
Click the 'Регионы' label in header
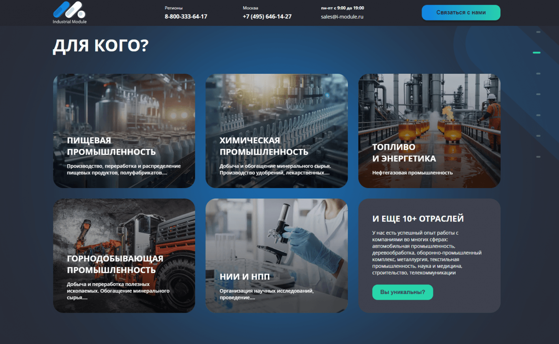[174, 8]
